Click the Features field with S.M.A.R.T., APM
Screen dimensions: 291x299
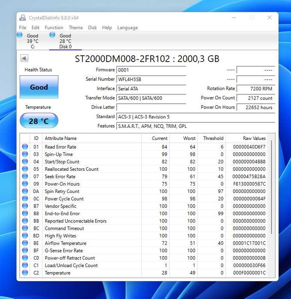pos(196,126)
